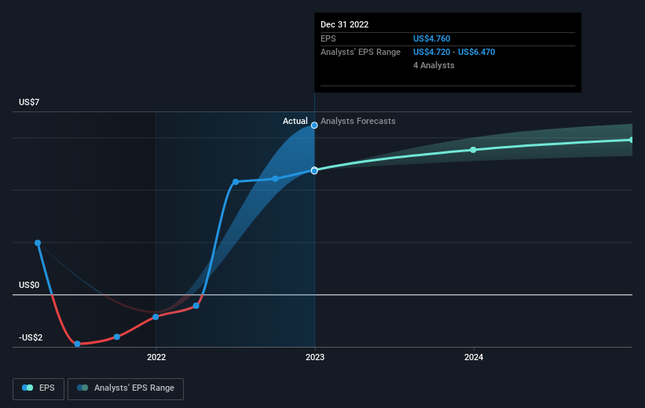Click the 2023 x-axis label
Image resolution: width=645 pixels, height=408 pixels.
(315, 358)
